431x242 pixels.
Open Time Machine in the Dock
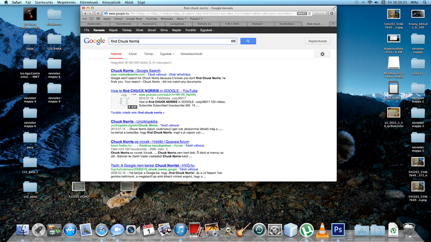tap(259, 230)
